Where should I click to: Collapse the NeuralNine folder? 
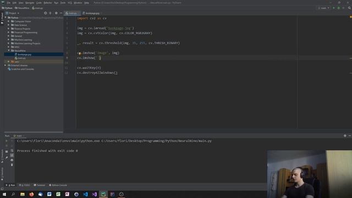click(x=9, y=51)
